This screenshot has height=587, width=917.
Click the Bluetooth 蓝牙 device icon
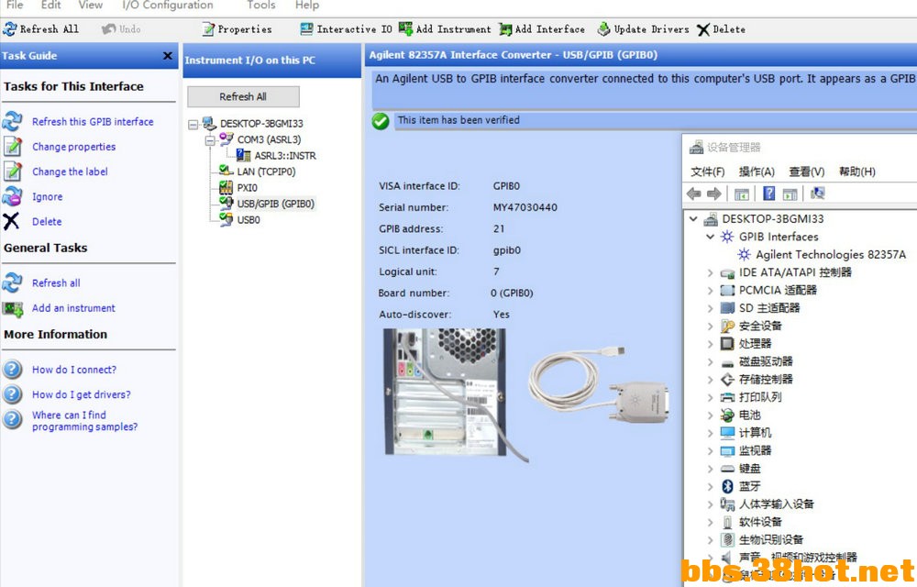[x=727, y=486]
